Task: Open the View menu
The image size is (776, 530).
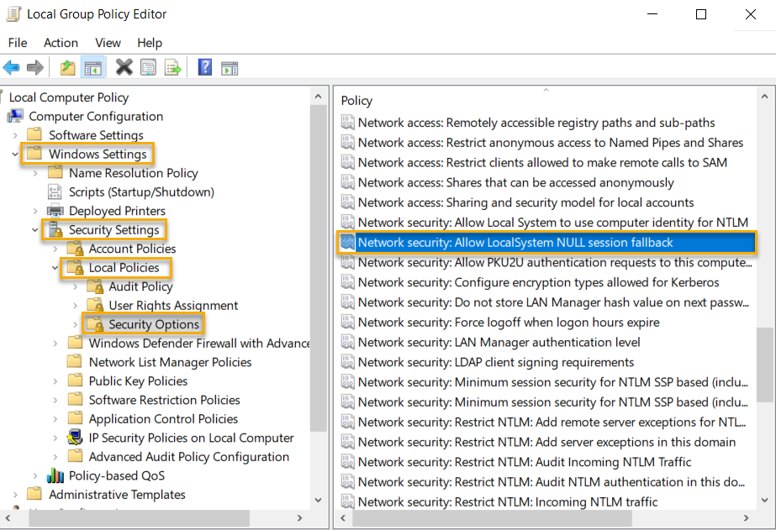Action: coord(108,43)
